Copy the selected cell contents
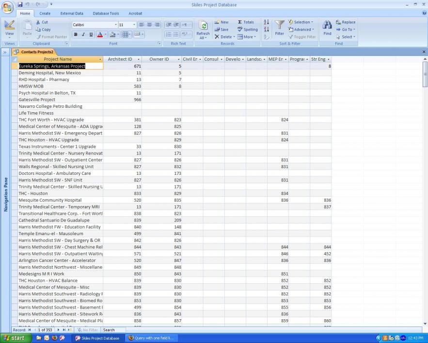The width and height of the screenshot is (428, 343). pyautogui.click(x=43, y=30)
